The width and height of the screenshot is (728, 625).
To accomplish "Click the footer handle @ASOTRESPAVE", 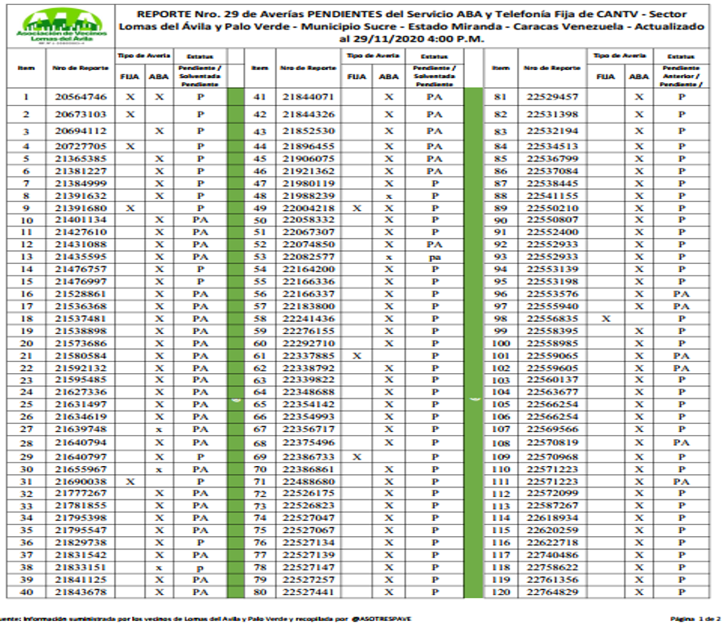I will pos(382,618).
